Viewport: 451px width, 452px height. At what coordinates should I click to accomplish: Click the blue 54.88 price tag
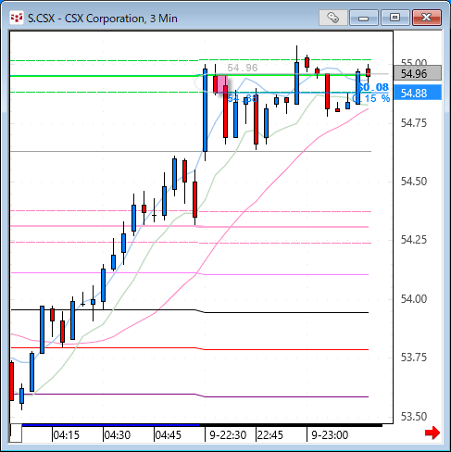[x=418, y=93]
